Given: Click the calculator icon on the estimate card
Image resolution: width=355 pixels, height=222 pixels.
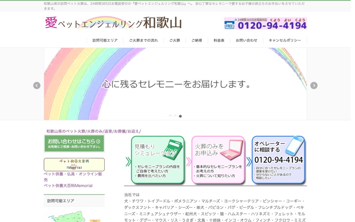Looking at the screenshot, I should tap(174, 150).
